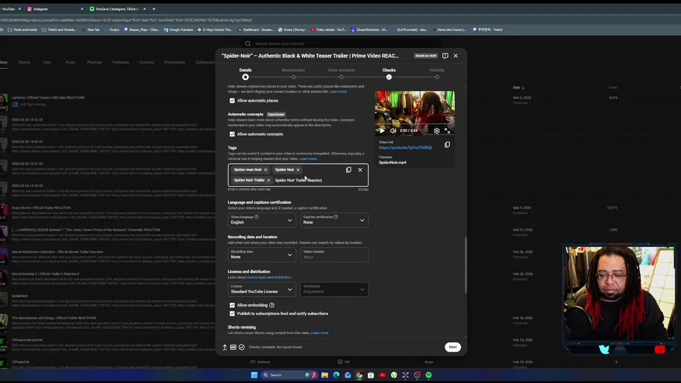Image resolution: width=681 pixels, height=383 pixels.
Task: Close the video upload dialog
Action: pos(455,55)
